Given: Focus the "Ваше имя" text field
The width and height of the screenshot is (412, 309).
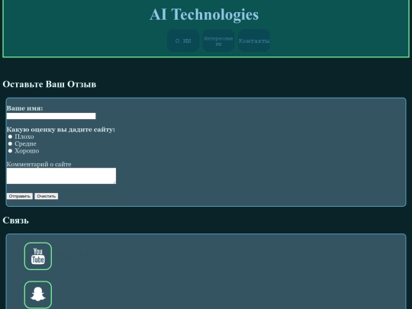Looking at the screenshot, I should coord(51,116).
